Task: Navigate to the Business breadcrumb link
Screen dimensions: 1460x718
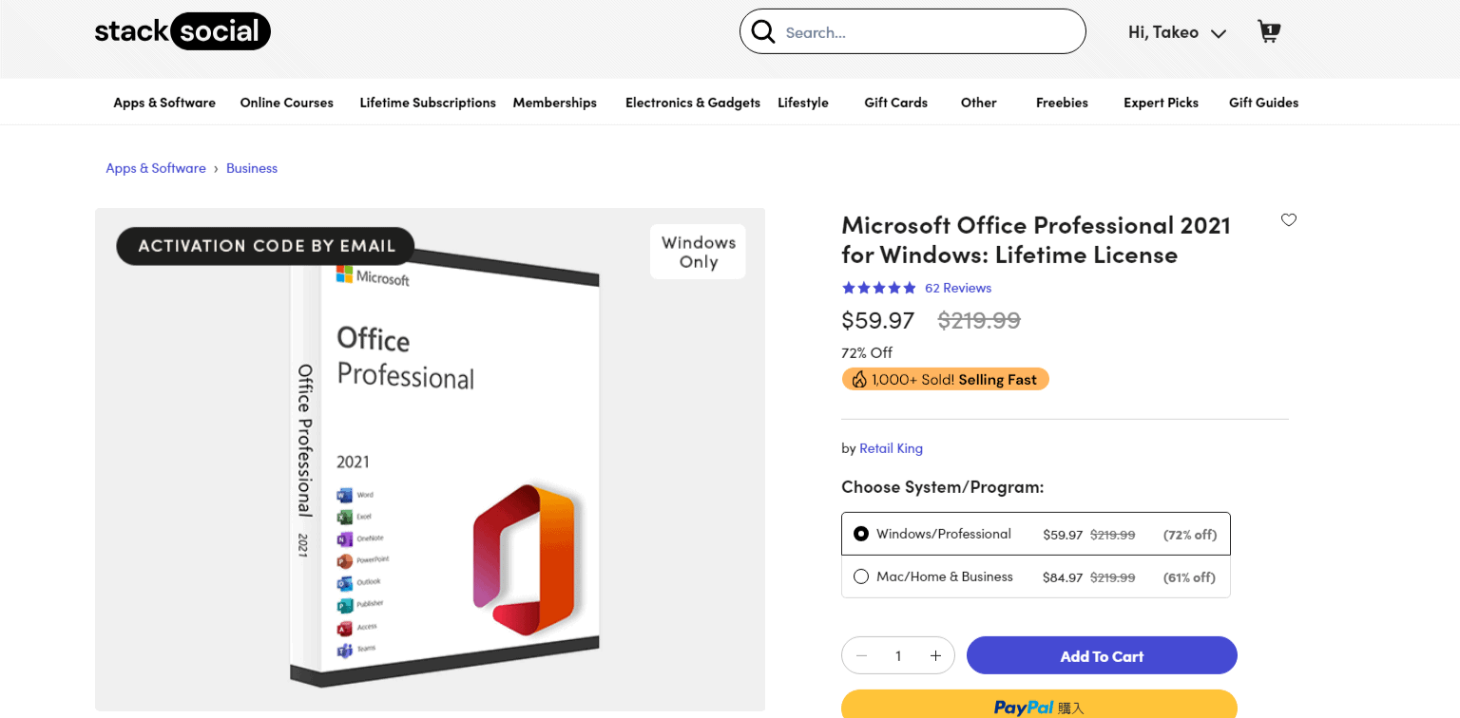Action: tap(251, 167)
